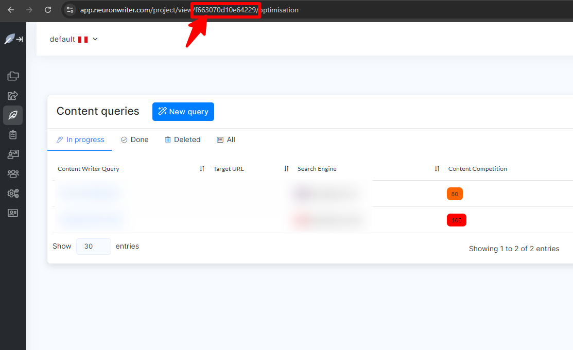Image resolution: width=573 pixels, height=350 pixels.
Task: Open the team members sidebar icon
Action: 13,174
